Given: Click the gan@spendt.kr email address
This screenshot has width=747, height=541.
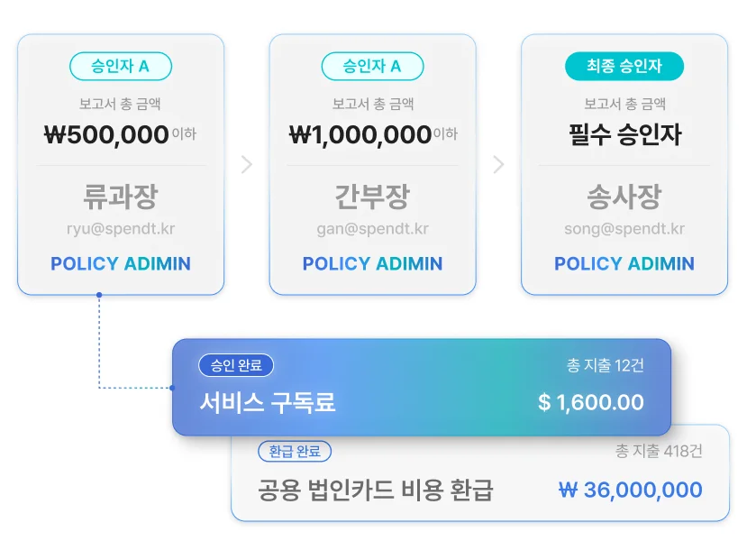Looking at the screenshot, I should [373, 229].
